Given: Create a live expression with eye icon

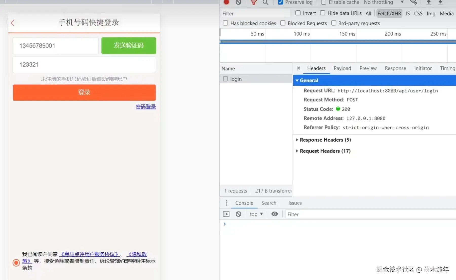Looking at the screenshot, I should [275, 214].
